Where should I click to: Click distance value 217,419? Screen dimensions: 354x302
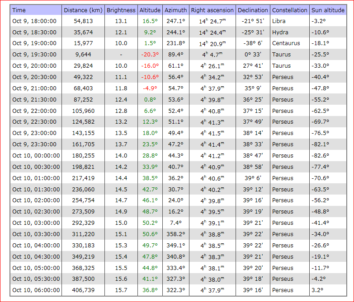[83, 178]
